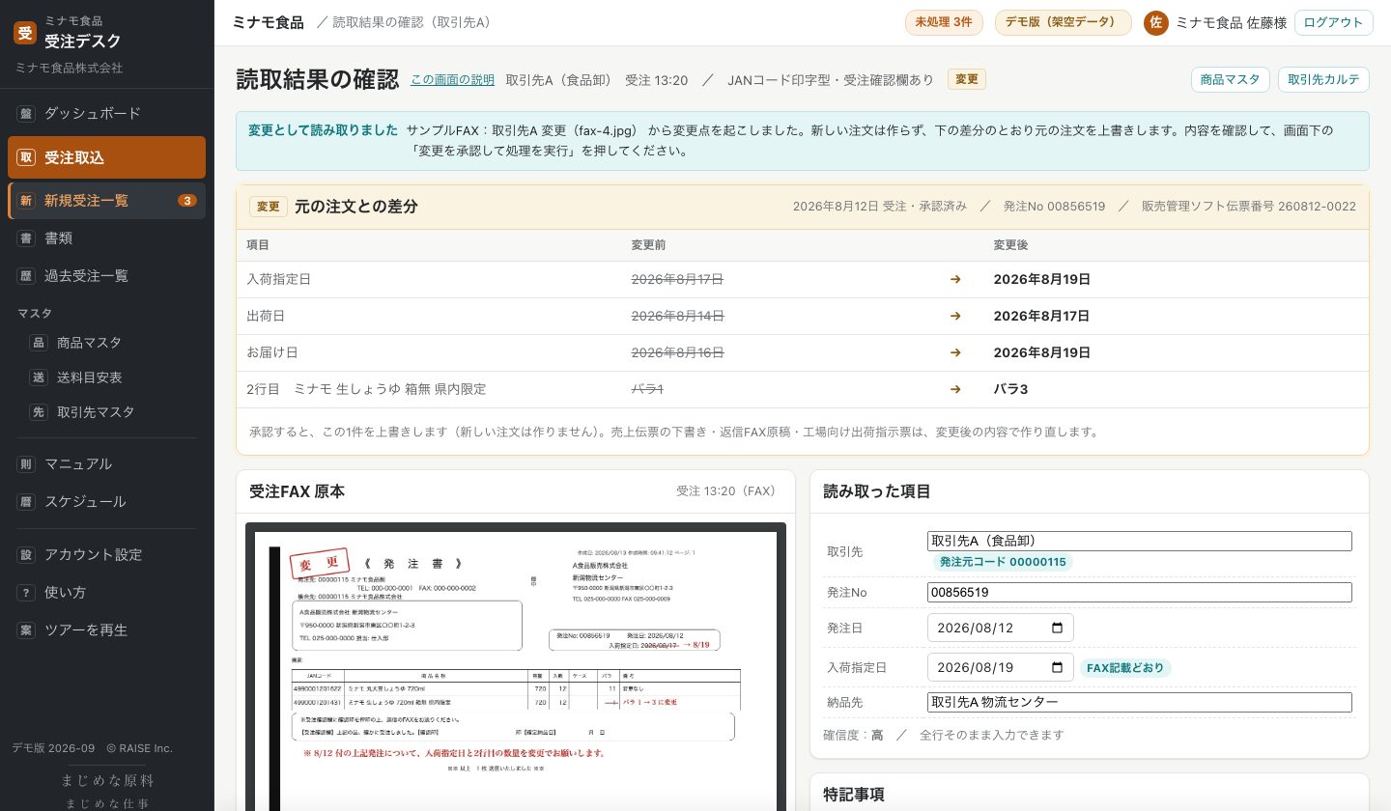The image size is (1391, 811).
Task: Click the FAX記載どおり tag
Action: [1125, 667]
